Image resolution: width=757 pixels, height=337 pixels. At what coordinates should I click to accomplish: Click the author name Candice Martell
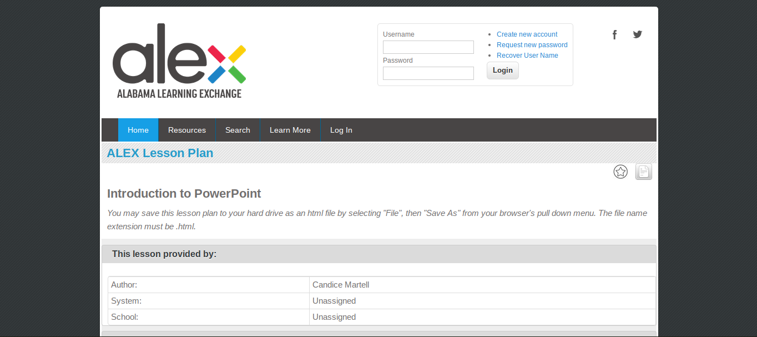[340, 284]
